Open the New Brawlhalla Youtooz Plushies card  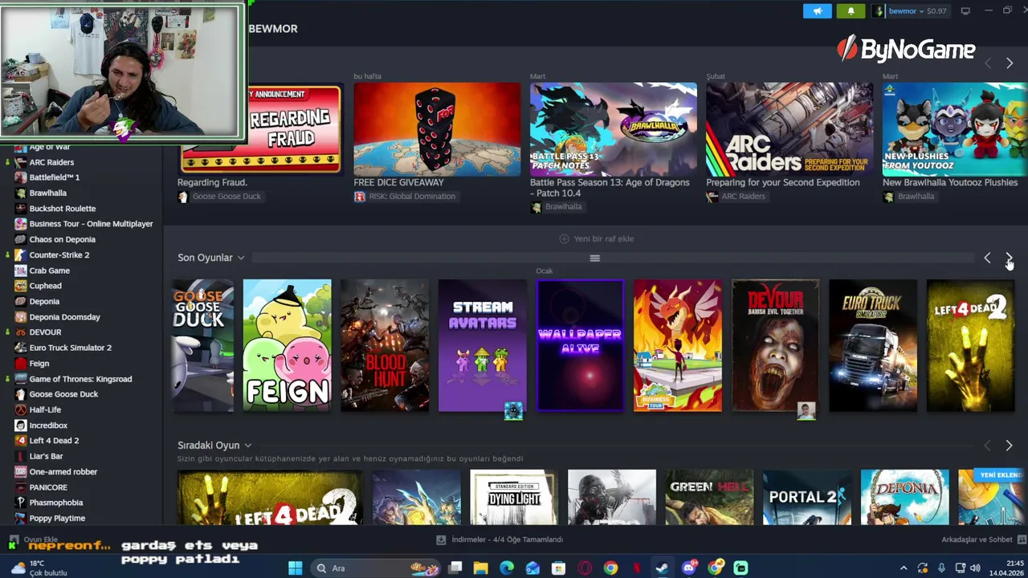954,128
